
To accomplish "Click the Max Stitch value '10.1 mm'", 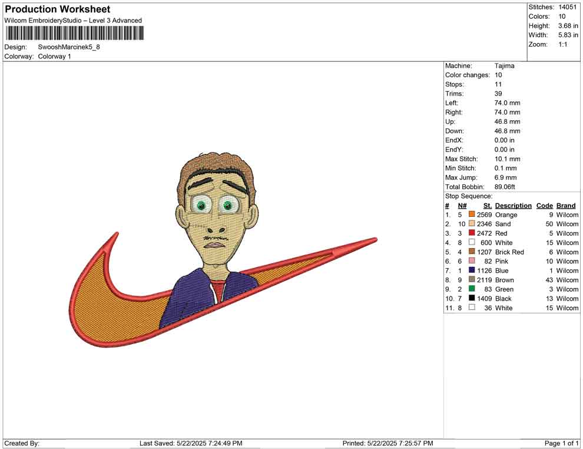I will pyautogui.click(x=508, y=159).
